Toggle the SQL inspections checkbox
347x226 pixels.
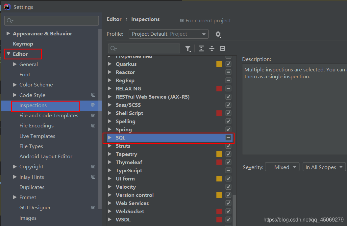[x=228, y=138]
